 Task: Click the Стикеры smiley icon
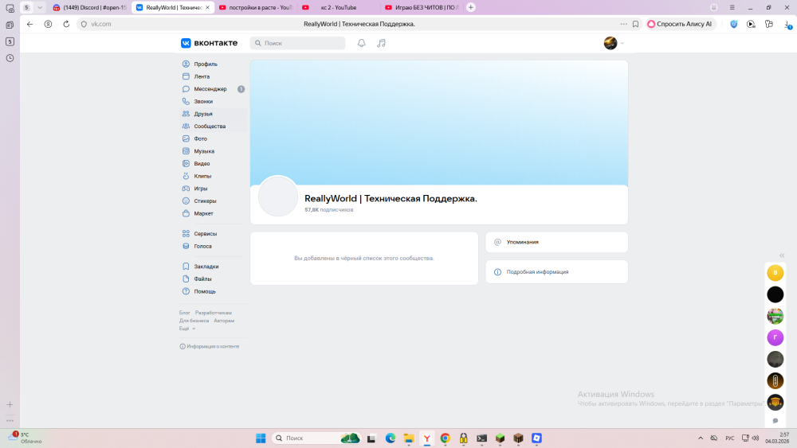[186, 201]
